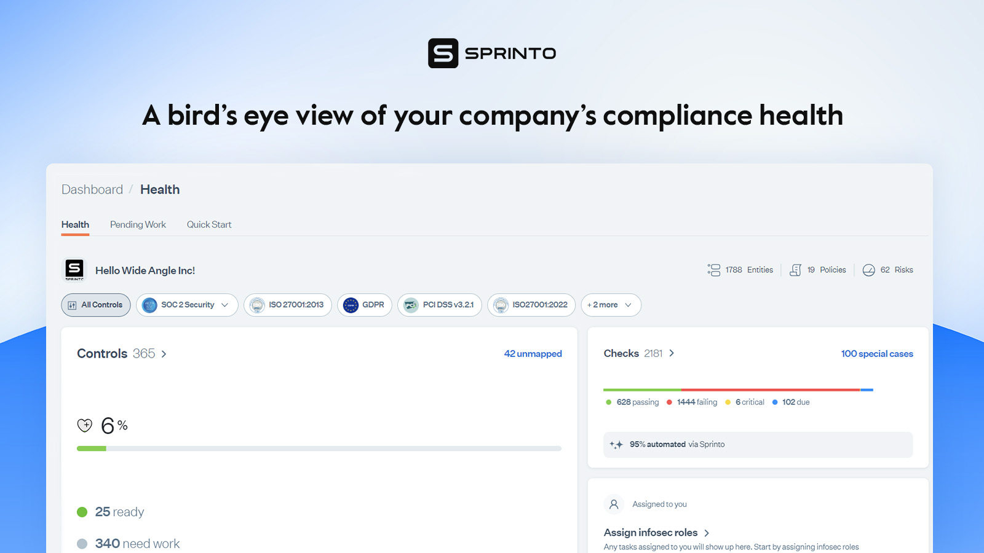Click the Health breadcrumb title
Screen dimensions: 984x553
point(160,189)
